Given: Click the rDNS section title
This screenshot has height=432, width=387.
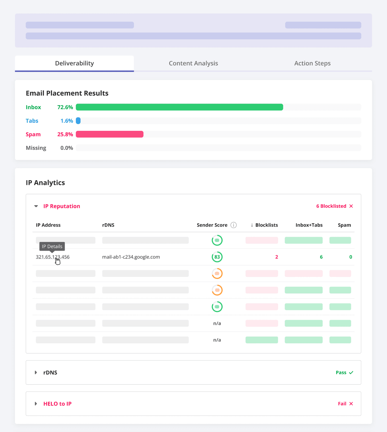Looking at the screenshot, I should point(50,373).
